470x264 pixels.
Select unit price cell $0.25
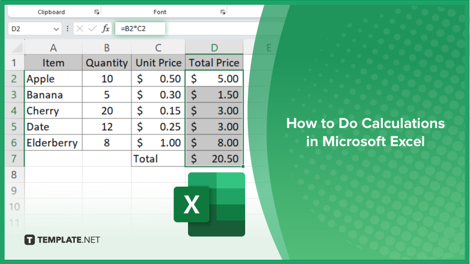click(158, 126)
